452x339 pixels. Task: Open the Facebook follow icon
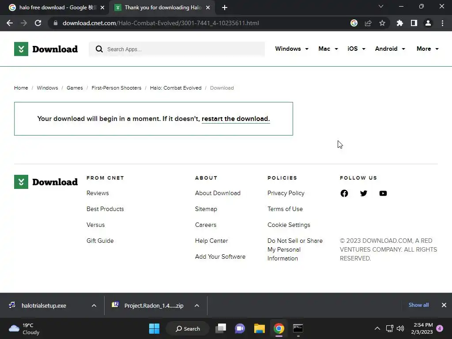(344, 193)
